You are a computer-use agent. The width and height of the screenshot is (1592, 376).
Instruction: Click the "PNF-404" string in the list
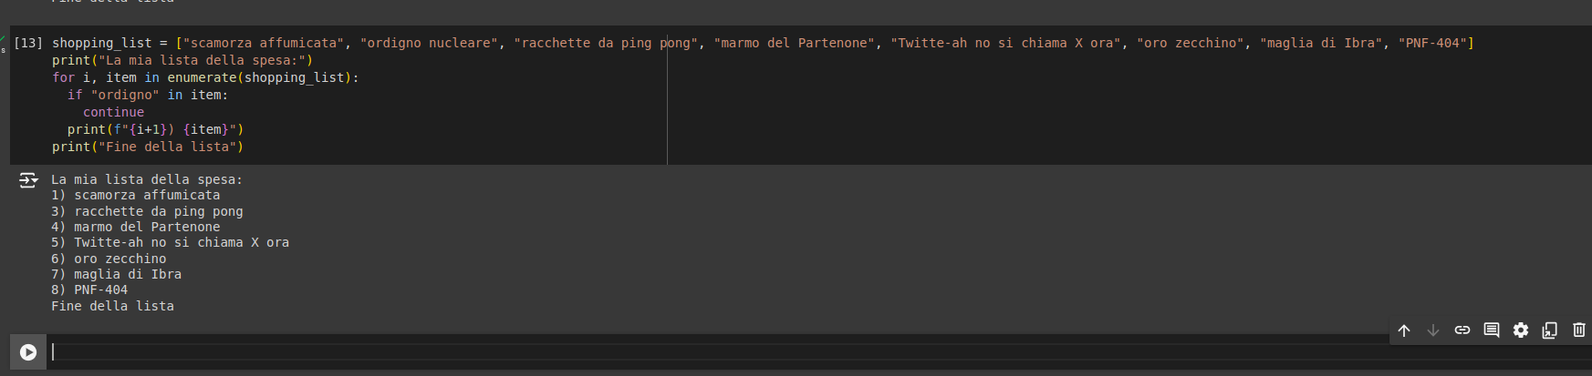1432,43
